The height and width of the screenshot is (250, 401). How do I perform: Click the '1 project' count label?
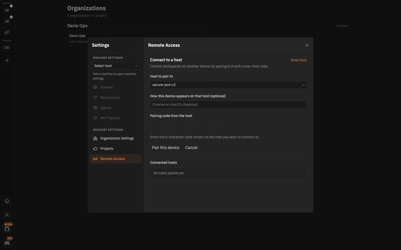coord(342,26)
